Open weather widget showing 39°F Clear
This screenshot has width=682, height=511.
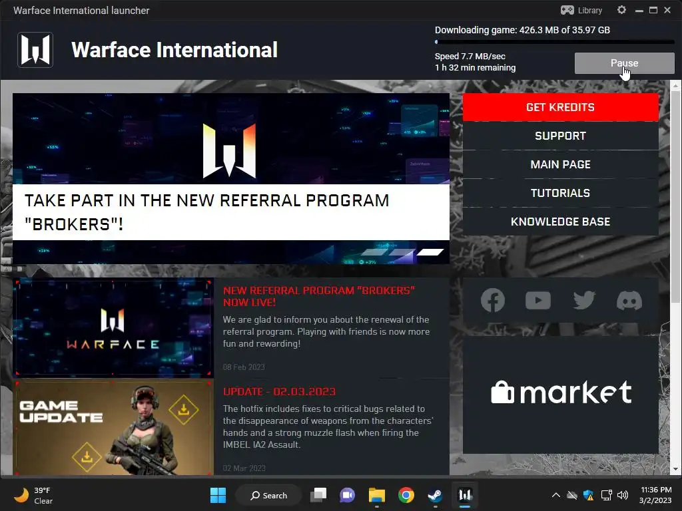[x=33, y=495]
